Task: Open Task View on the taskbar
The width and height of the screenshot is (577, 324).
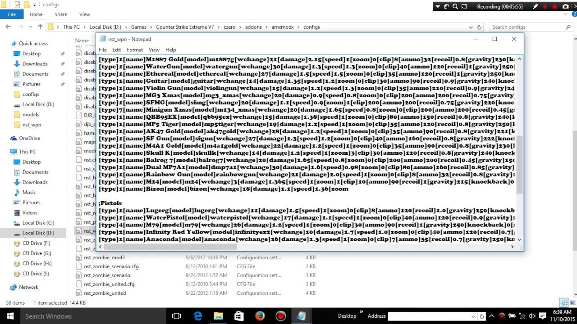Action: point(177,316)
